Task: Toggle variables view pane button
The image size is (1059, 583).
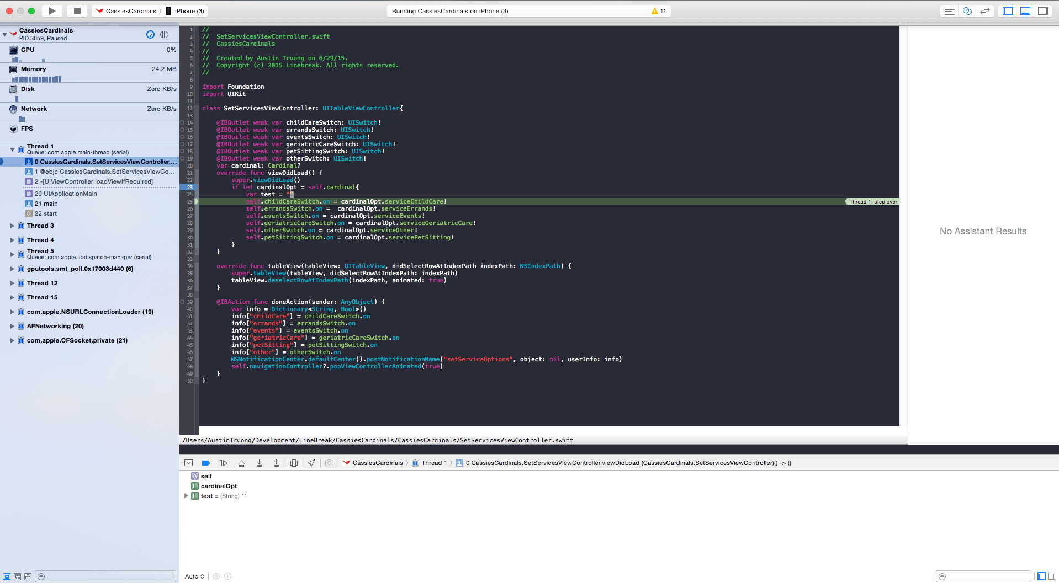Action: click(1041, 576)
